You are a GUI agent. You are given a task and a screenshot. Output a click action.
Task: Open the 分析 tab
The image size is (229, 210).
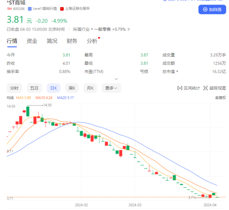coord(92,41)
